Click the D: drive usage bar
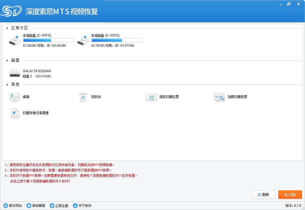 pos(117,40)
